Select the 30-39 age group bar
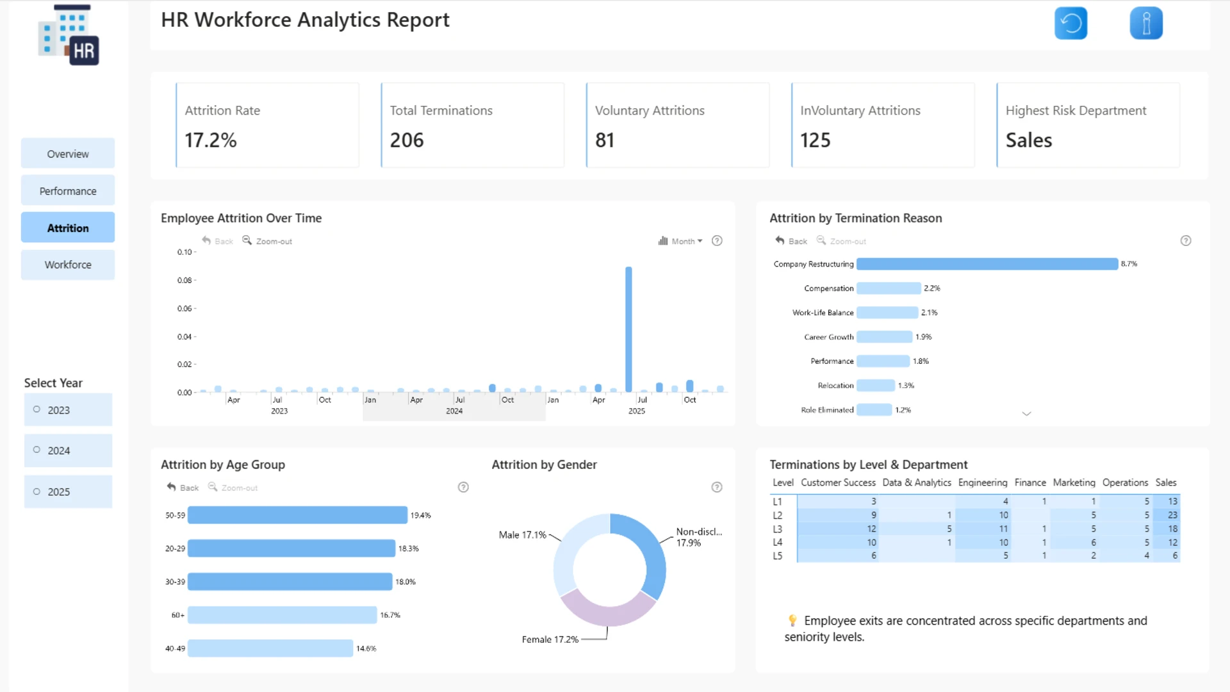 pyautogui.click(x=290, y=582)
